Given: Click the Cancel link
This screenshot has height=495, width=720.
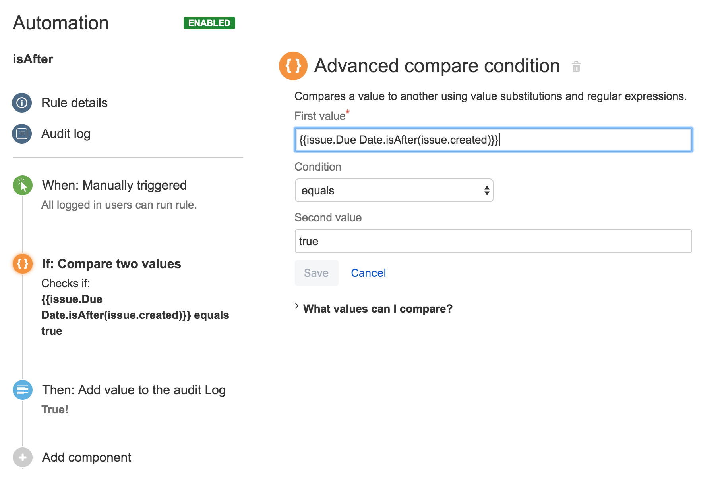Looking at the screenshot, I should pos(368,273).
